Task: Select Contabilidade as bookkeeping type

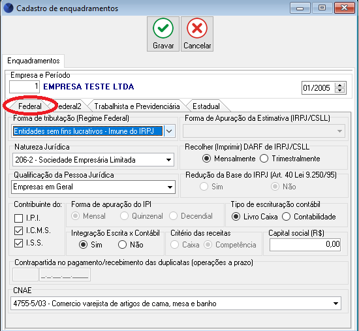Action: point(286,217)
